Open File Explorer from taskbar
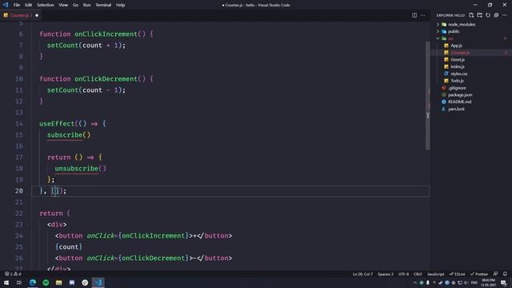The height and width of the screenshot is (288, 512). (x=58, y=282)
